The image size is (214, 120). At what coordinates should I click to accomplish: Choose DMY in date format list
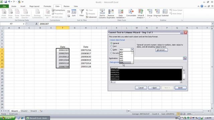point(121,54)
